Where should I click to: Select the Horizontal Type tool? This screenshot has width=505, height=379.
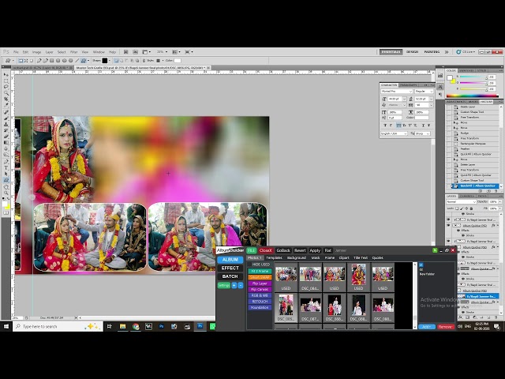(6, 168)
